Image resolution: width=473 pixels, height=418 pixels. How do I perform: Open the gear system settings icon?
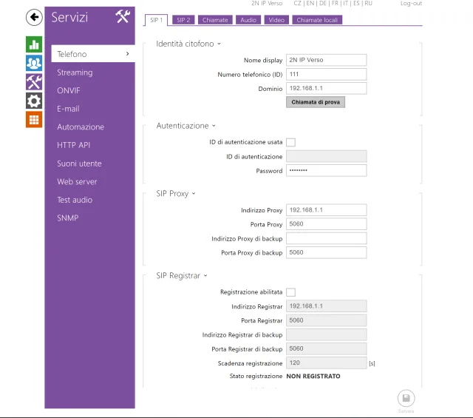[34, 101]
